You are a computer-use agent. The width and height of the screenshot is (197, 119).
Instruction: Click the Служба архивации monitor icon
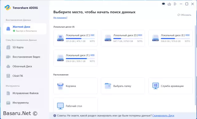point(155,86)
